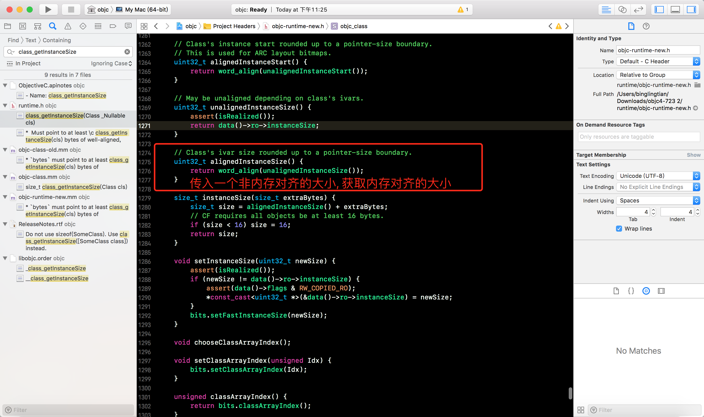This screenshot has height=417, width=704.
Task: Click the Run (play) button
Action: click(48, 10)
